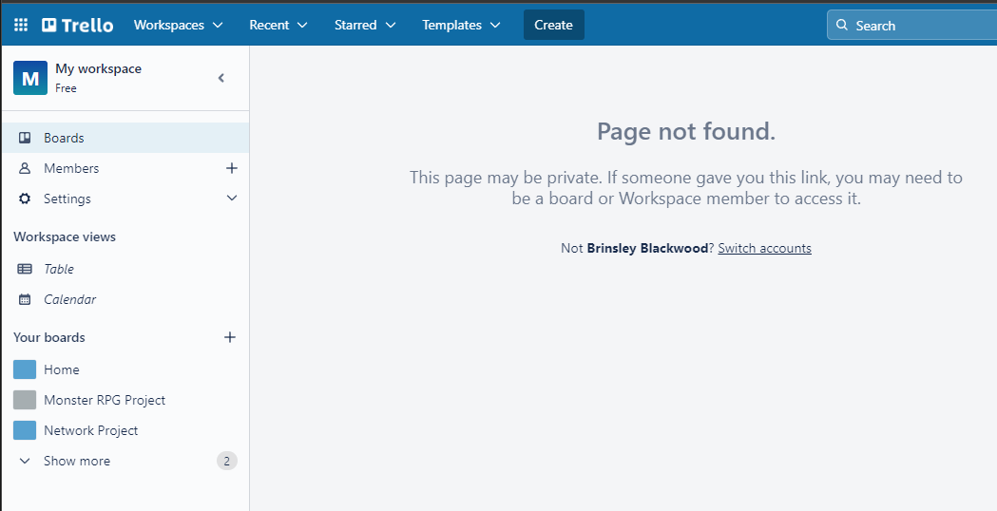The image size is (997, 511).
Task: Click the Brinsley Blackwood name
Action: 647,249
